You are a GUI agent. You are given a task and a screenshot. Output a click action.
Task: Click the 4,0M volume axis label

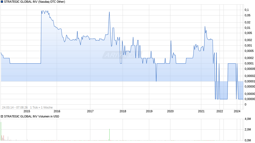tap(248, 119)
